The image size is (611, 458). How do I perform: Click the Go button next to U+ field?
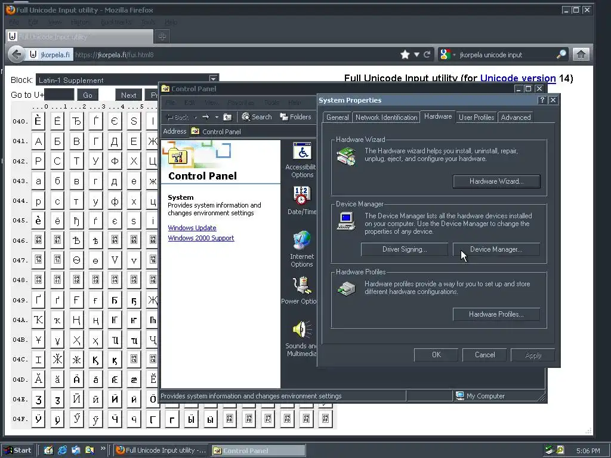(x=88, y=95)
